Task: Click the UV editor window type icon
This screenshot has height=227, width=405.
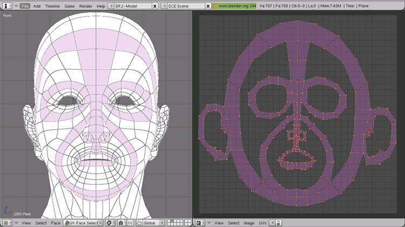Action: pyautogui.click(x=199, y=223)
